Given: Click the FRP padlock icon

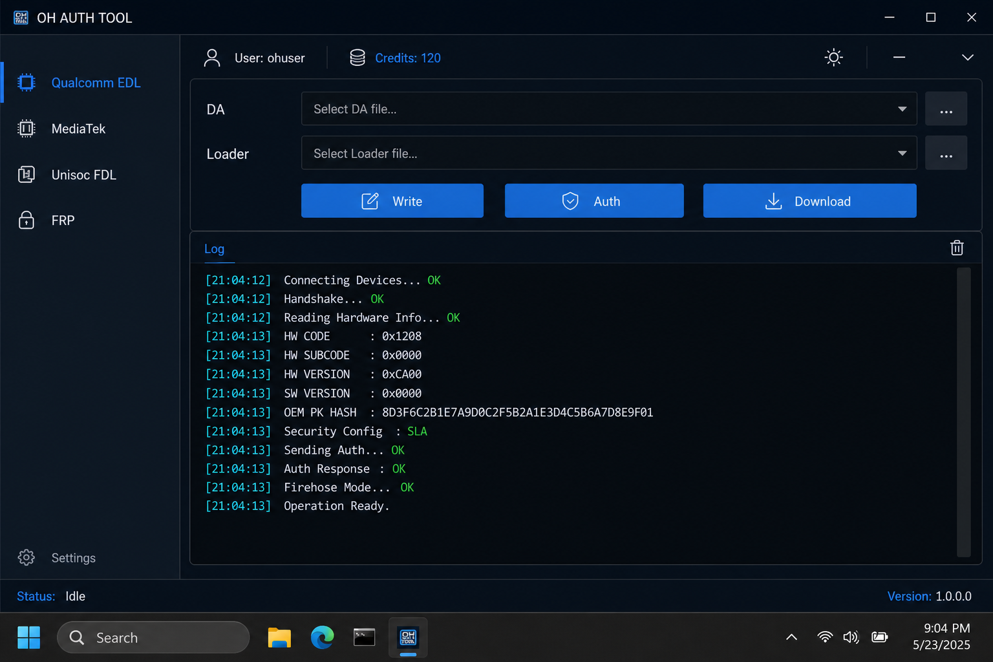Looking at the screenshot, I should (x=27, y=220).
